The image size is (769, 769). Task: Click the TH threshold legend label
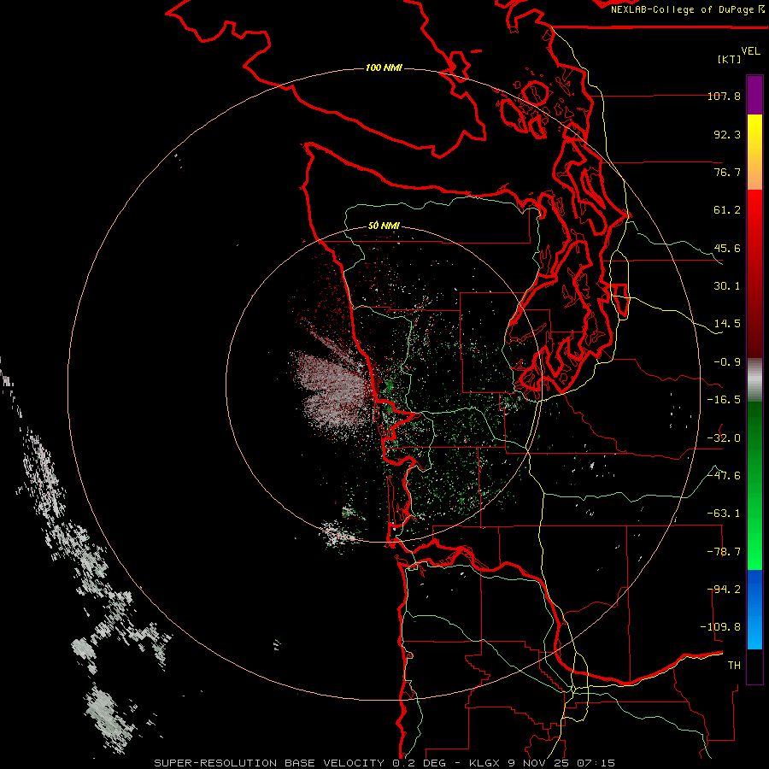(x=734, y=666)
